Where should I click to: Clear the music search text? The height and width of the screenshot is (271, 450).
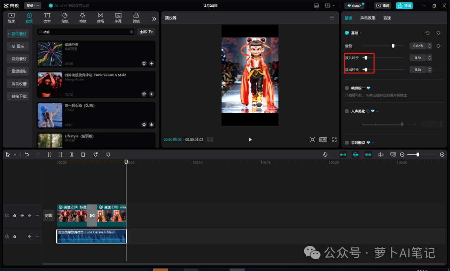[x=131, y=32]
